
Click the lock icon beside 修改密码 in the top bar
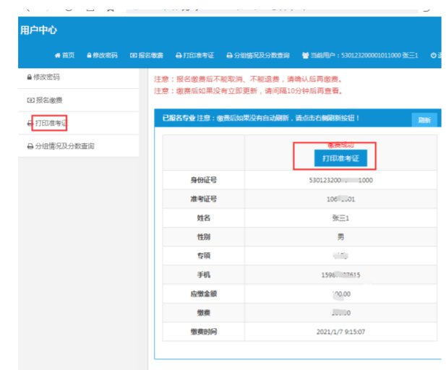[x=89, y=56]
